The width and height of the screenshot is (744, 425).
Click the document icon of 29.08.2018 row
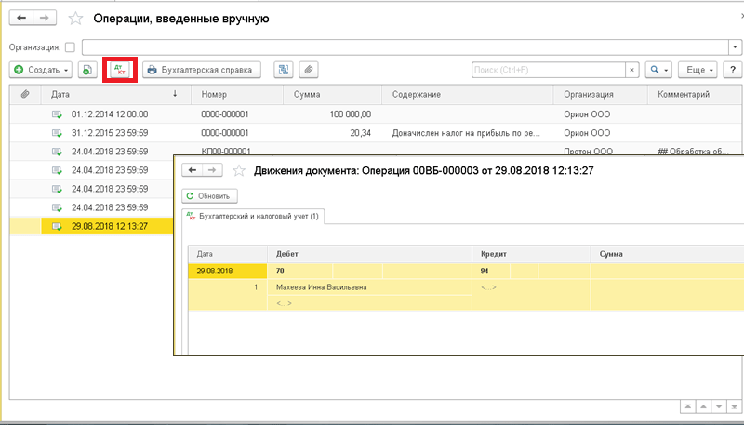(x=57, y=226)
